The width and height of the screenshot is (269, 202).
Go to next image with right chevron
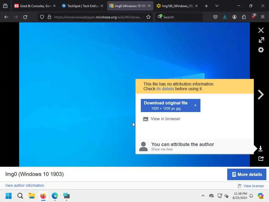coord(260,95)
